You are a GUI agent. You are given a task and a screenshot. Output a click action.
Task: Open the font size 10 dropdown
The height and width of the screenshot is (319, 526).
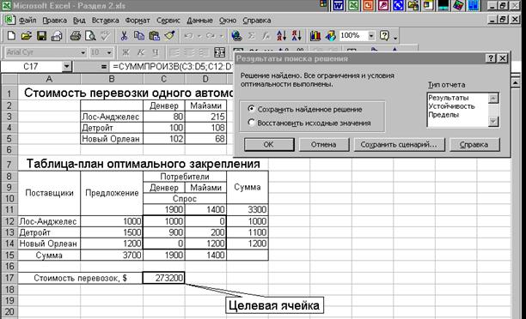coord(109,52)
